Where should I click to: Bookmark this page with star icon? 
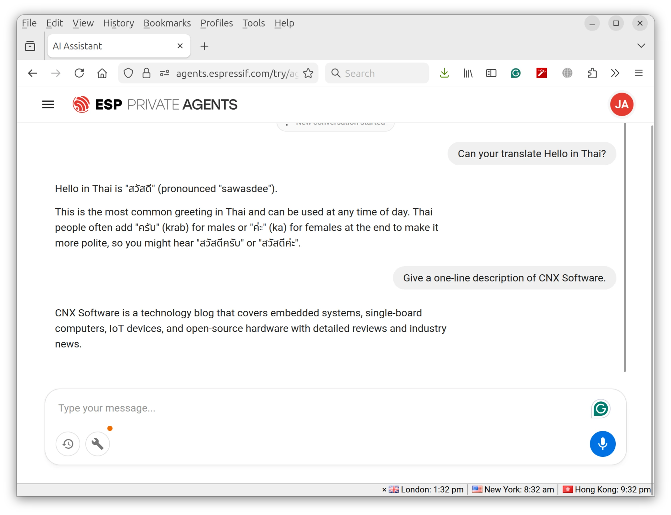pyautogui.click(x=308, y=73)
